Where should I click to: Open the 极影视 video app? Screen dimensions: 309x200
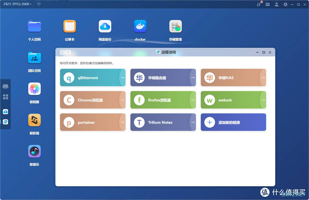(x=34, y=120)
